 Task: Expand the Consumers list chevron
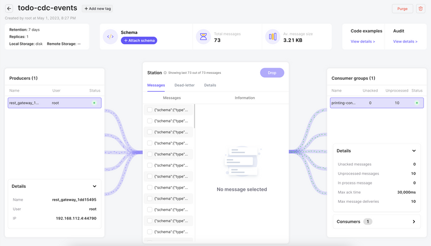coord(414,221)
